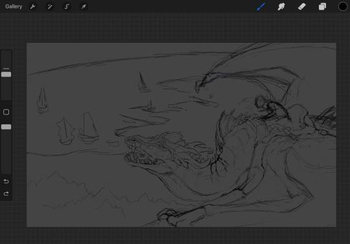Activate the Transform arrow tool
350x244 pixels.
tap(84, 6)
